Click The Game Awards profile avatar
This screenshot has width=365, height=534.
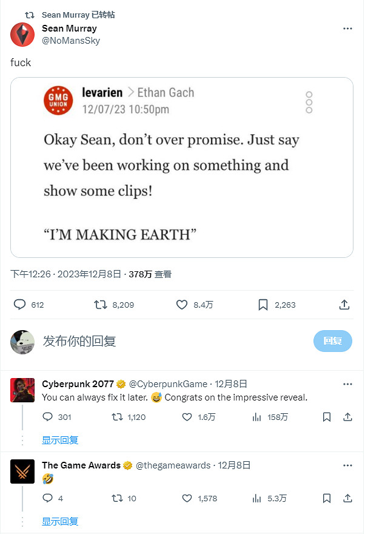[22, 471]
